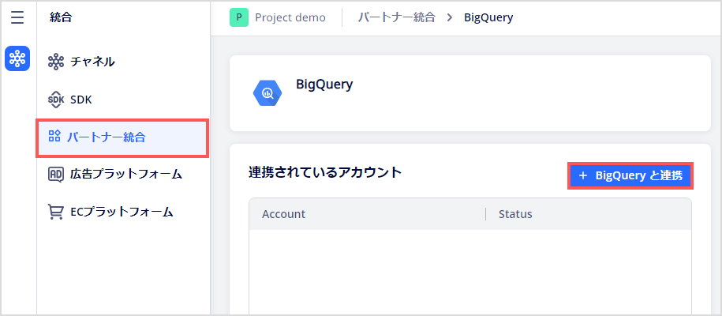The image size is (722, 316).
Task: Click the BigQuery hexagon logo
Action: point(267,93)
